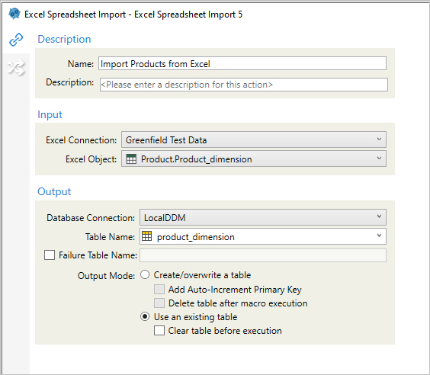Open the link icon tab in sidebar
The image size is (430, 375).
pyautogui.click(x=16, y=40)
